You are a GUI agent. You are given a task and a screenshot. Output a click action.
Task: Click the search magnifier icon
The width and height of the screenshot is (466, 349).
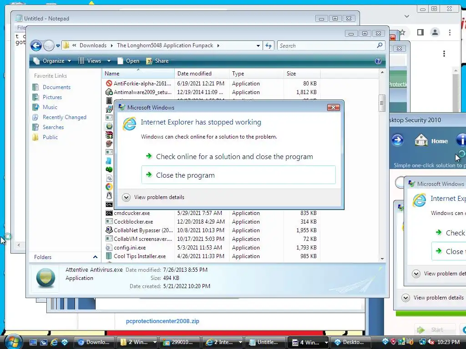tap(380, 45)
